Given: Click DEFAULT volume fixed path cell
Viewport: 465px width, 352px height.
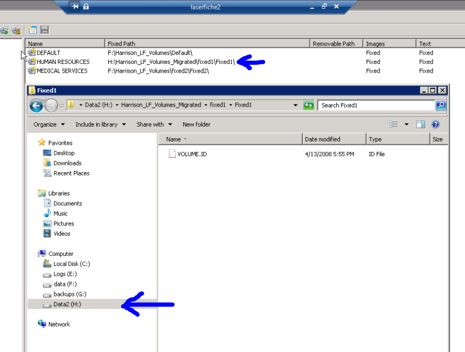Looking at the screenshot, I should 150,53.
